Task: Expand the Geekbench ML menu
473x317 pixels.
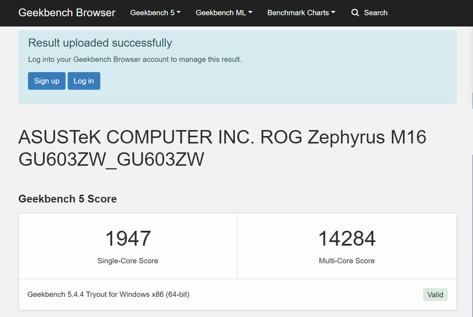Action: (x=224, y=13)
